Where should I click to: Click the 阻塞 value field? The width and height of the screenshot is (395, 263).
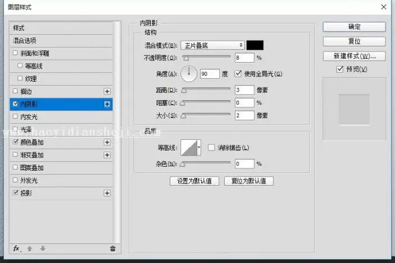[x=244, y=103]
